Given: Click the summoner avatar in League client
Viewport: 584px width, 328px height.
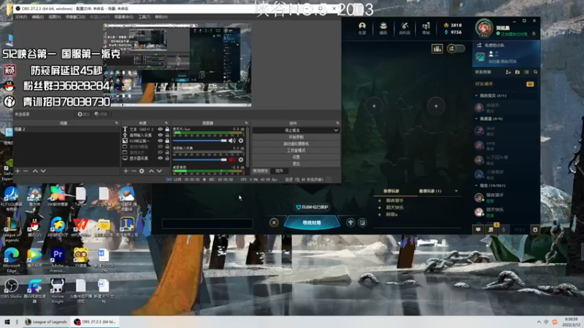Looking at the screenshot, I should click(x=484, y=28).
